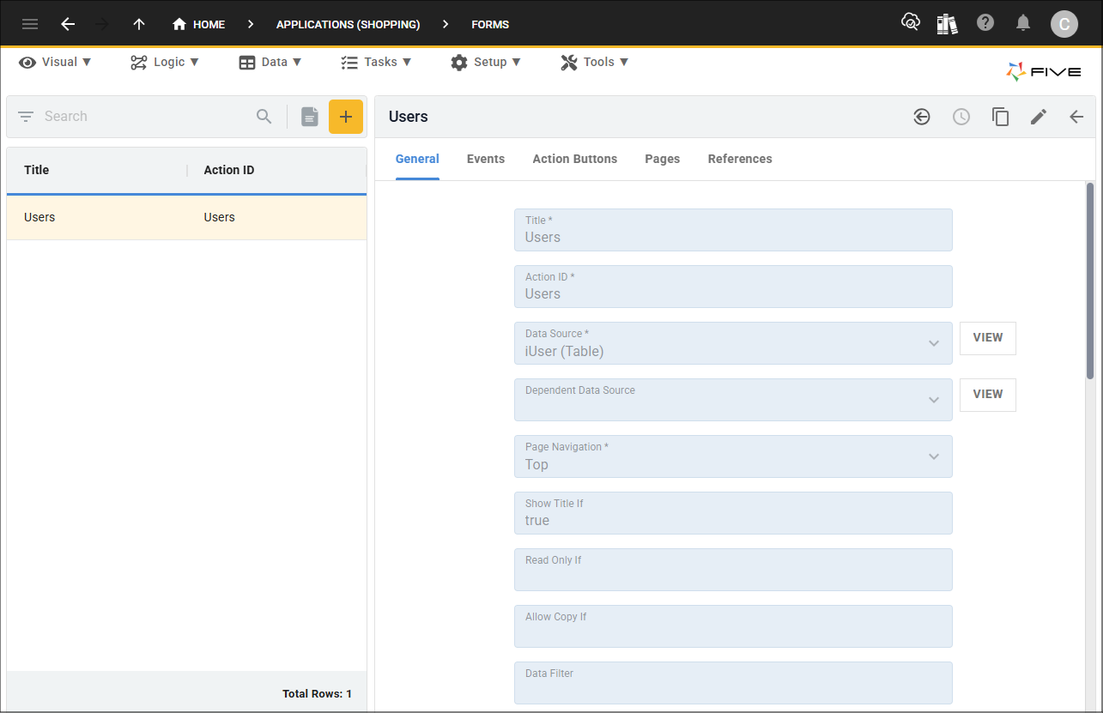Image resolution: width=1103 pixels, height=713 pixels.
Task: Expand the Page Navigation dropdown
Action: (934, 456)
